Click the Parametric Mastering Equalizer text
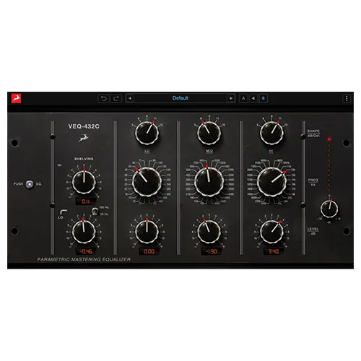 pyautogui.click(x=84, y=259)
